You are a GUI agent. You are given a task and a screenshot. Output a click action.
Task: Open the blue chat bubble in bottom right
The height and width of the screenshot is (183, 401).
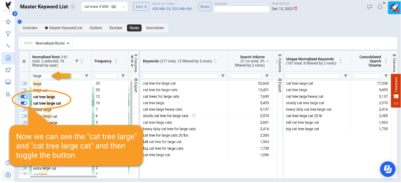(388, 169)
